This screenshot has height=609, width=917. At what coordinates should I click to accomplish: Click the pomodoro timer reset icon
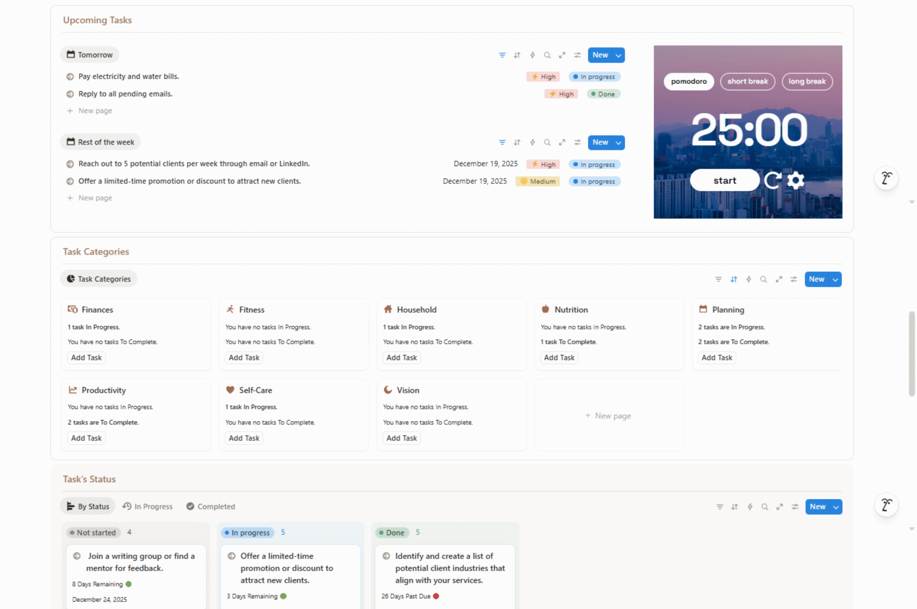[772, 180]
